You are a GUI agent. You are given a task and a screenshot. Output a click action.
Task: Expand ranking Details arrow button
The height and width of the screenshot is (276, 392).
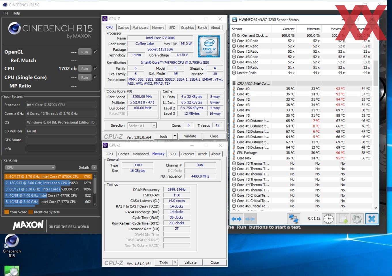(94, 167)
